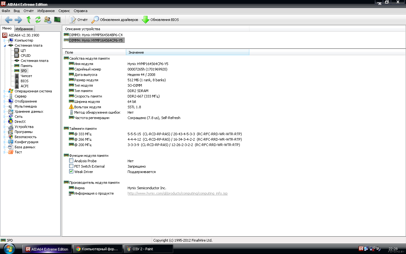Open the Вид menu
Viewport: 406px width, 254px height.
point(16,11)
